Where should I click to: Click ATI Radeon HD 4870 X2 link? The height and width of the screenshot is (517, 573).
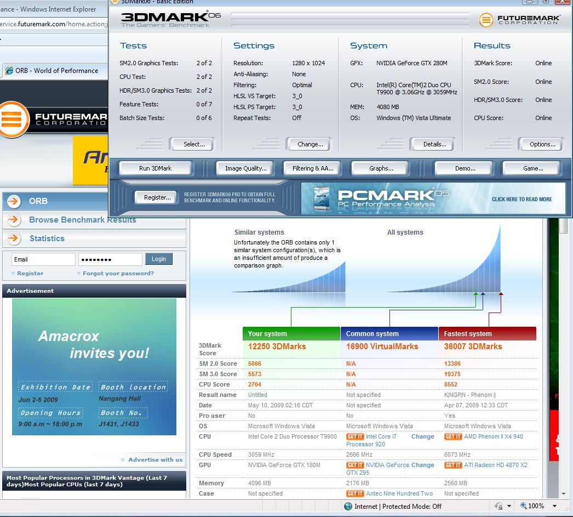(x=496, y=465)
